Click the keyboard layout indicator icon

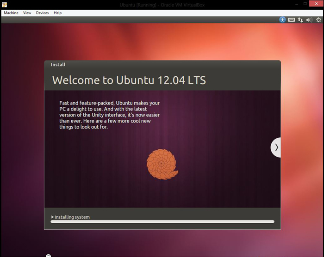[291, 20]
